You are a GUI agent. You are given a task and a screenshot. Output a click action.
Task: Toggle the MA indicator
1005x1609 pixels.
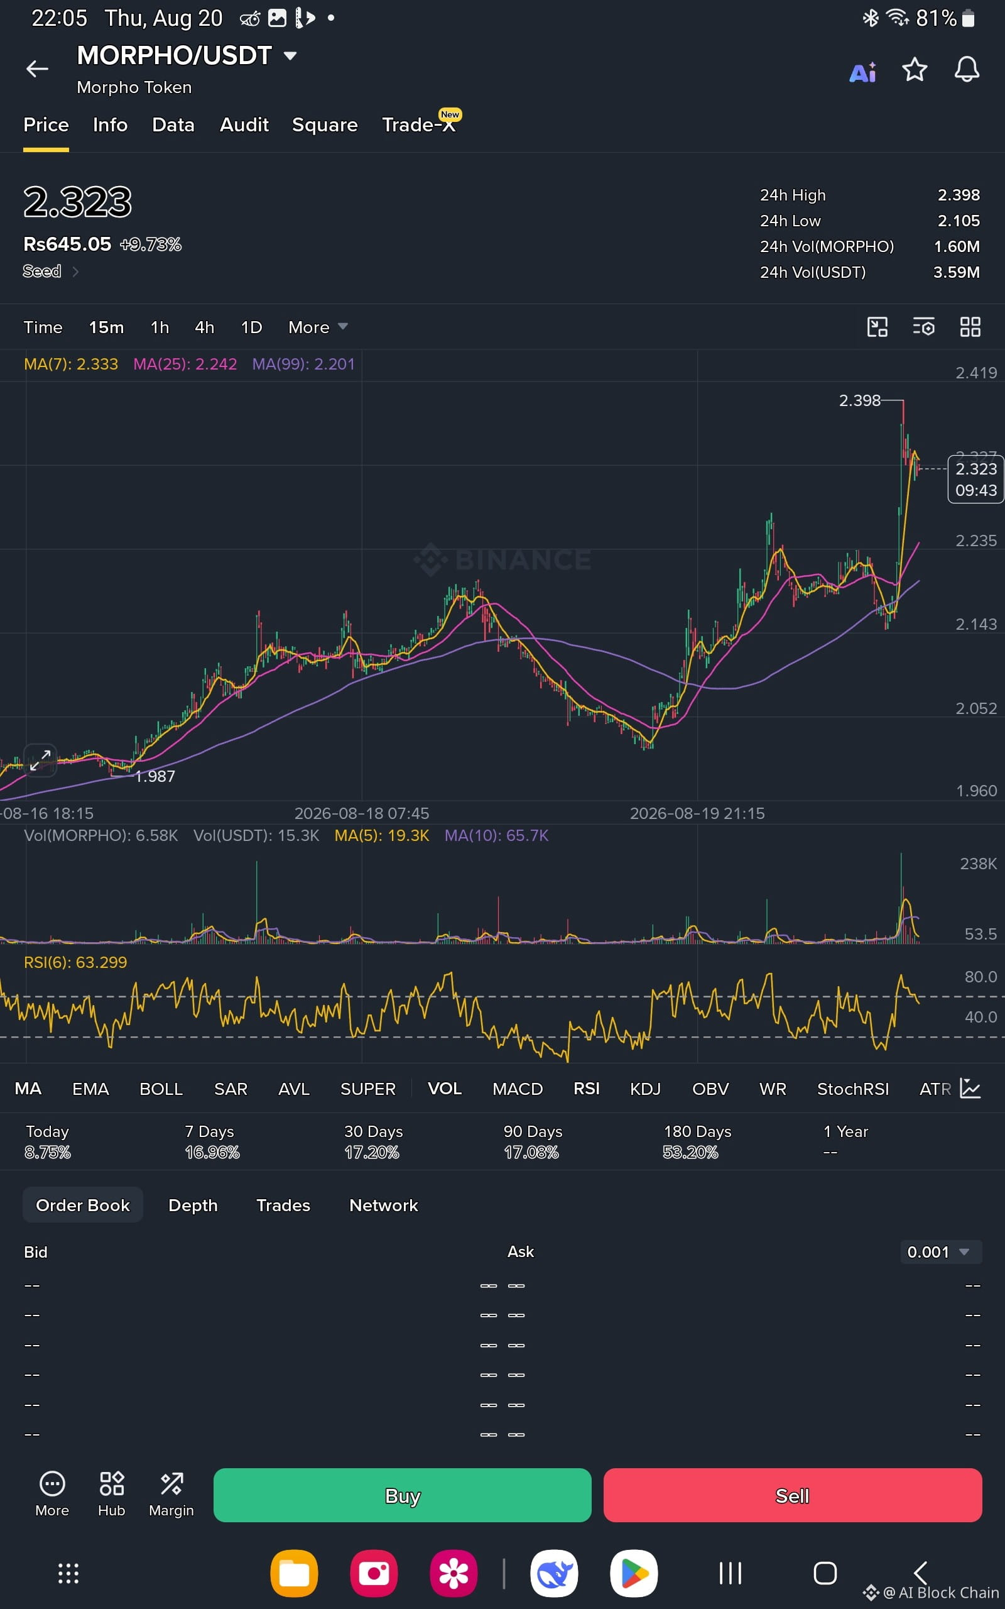pos(28,1089)
